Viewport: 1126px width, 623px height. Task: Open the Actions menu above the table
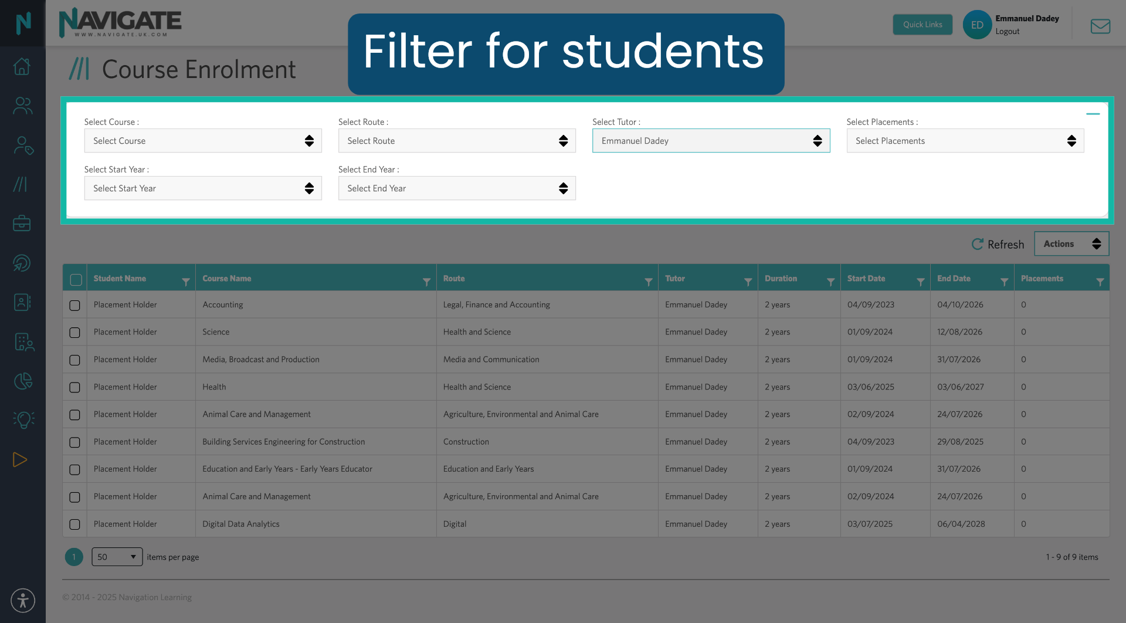[1071, 243]
